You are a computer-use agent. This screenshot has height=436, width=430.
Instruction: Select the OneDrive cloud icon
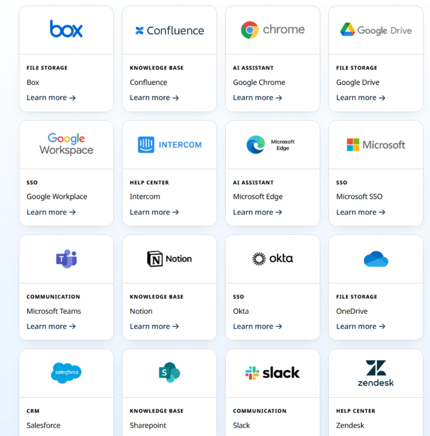tap(375, 258)
